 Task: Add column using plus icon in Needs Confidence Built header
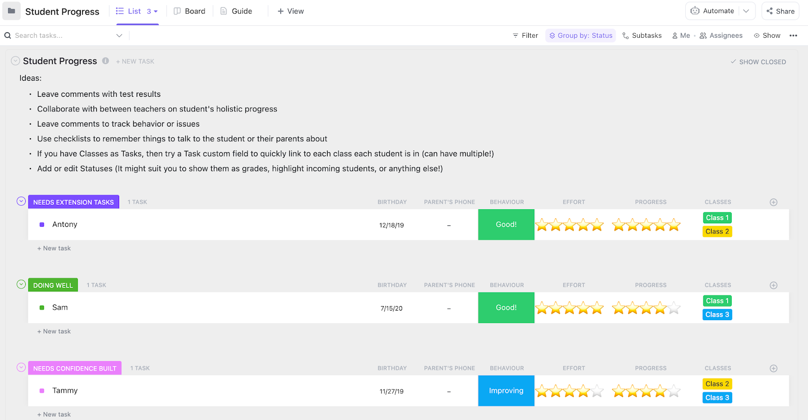click(773, 369)
